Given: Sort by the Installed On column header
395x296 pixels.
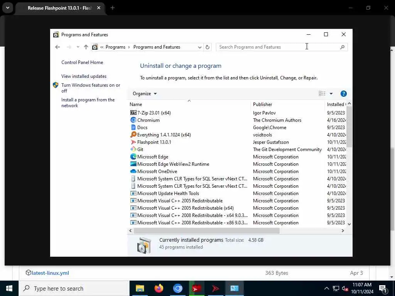Looking at the screenshot, I should coord(336,104).
